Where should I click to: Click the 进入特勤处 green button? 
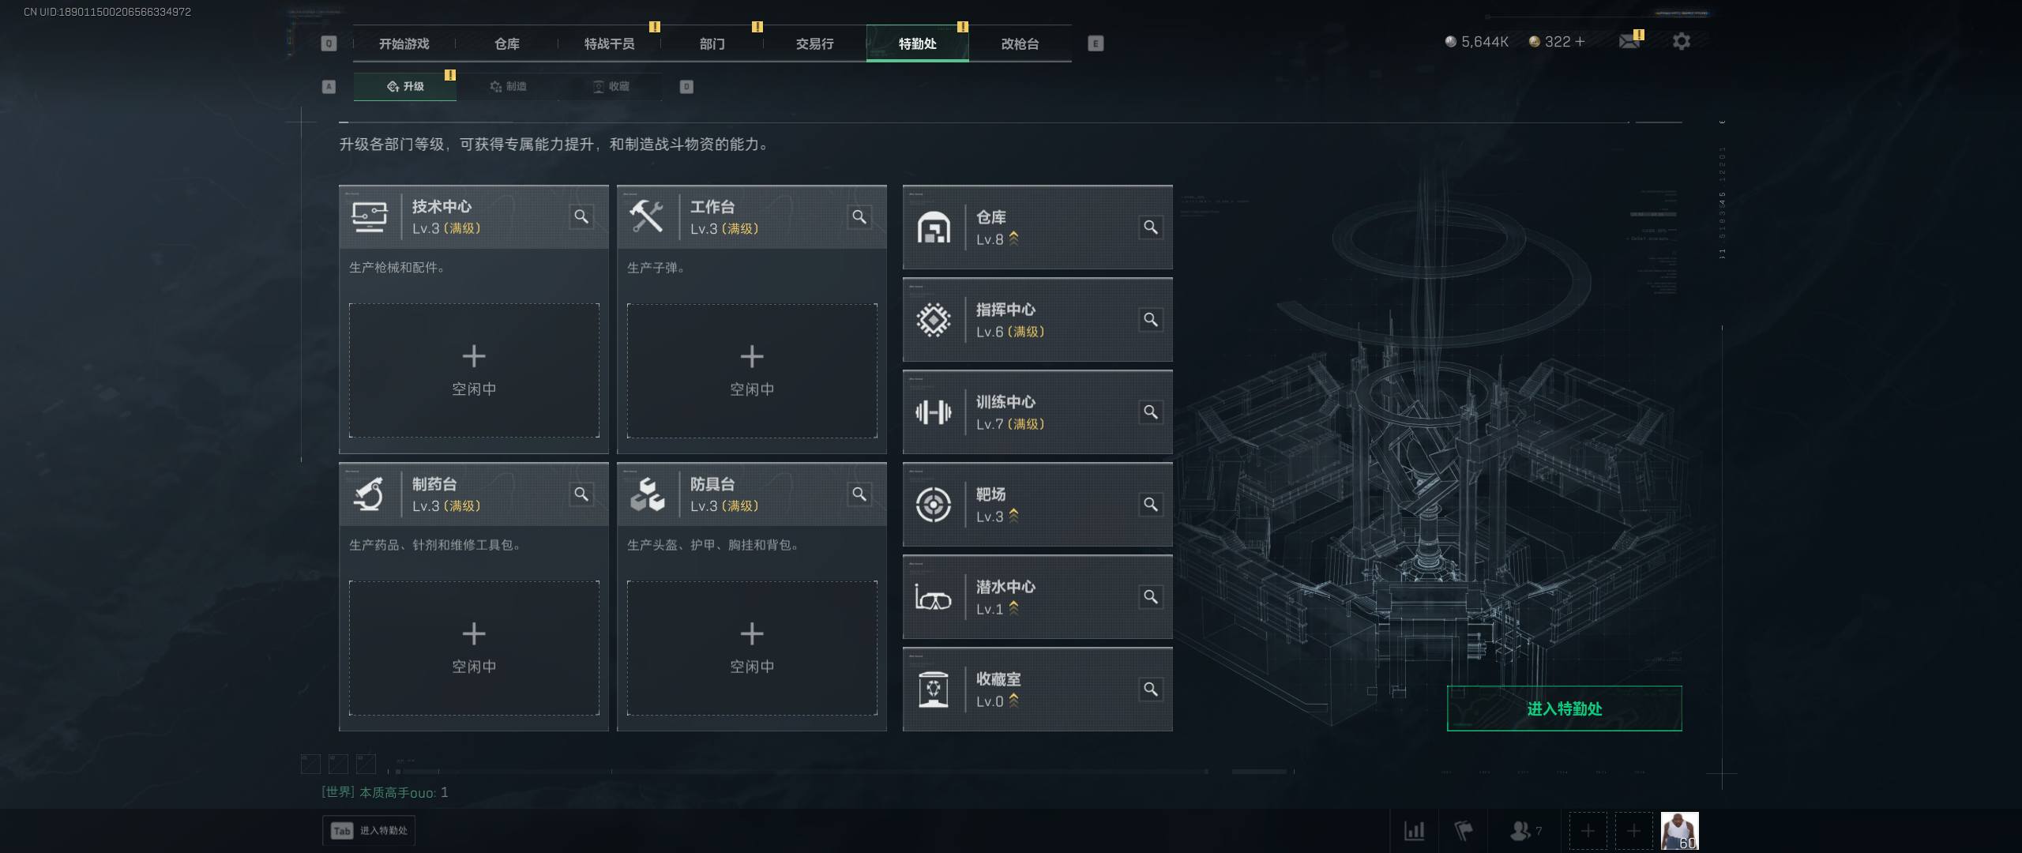point(1564,708)
